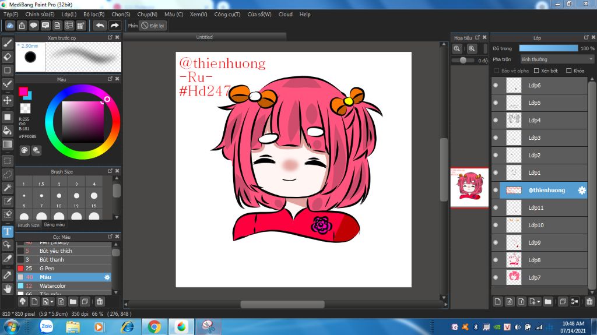Select the Eraser tool in the left toolbar
Image resolution: width=597 pixels, height=335 pixels.
click(7, 57)
